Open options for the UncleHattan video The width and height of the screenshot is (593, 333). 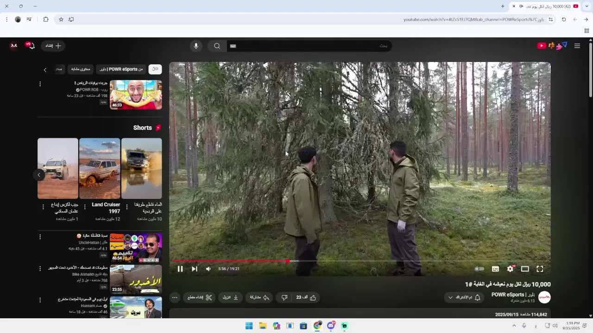40,237
